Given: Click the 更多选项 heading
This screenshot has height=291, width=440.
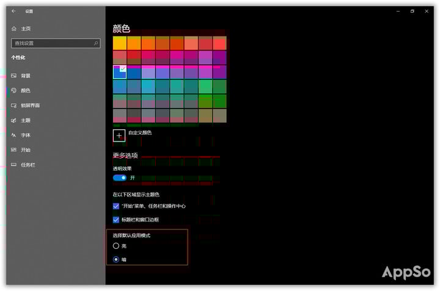Looking at the screenshot, I should click(125, 156).
